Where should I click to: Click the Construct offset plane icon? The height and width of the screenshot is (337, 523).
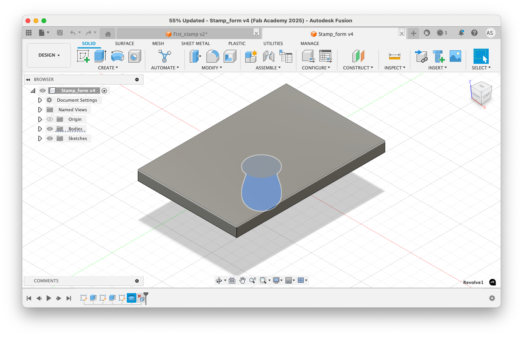point(358,56)
